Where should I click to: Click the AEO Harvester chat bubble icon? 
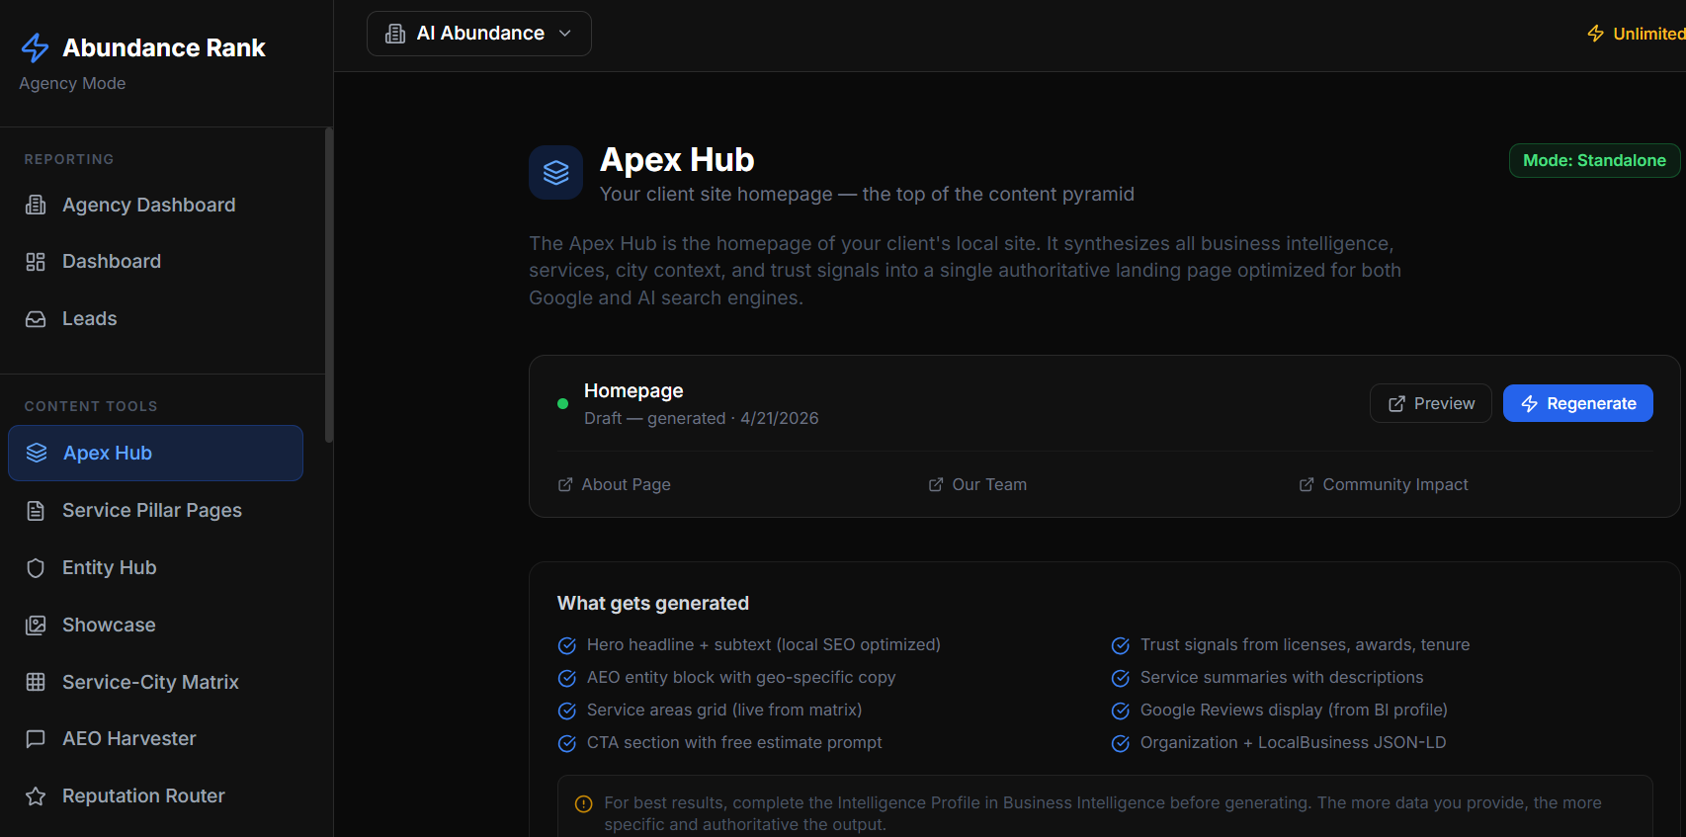[x=36, y=739]
